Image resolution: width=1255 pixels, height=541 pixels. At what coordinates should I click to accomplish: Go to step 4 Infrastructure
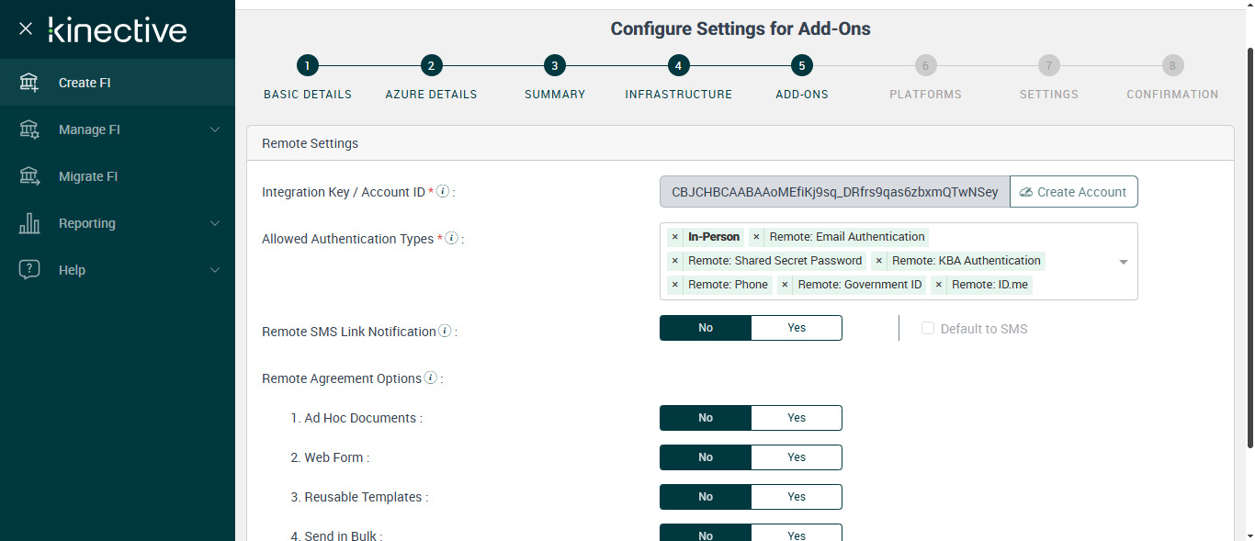[678, 66]
